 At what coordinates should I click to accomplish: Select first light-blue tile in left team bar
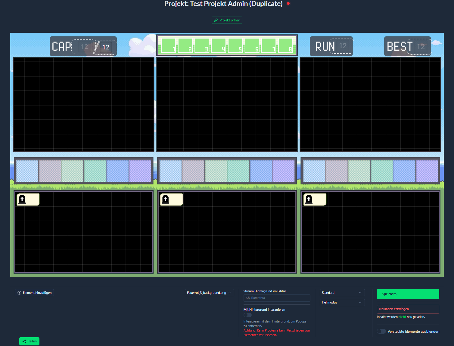coord(27,171)
